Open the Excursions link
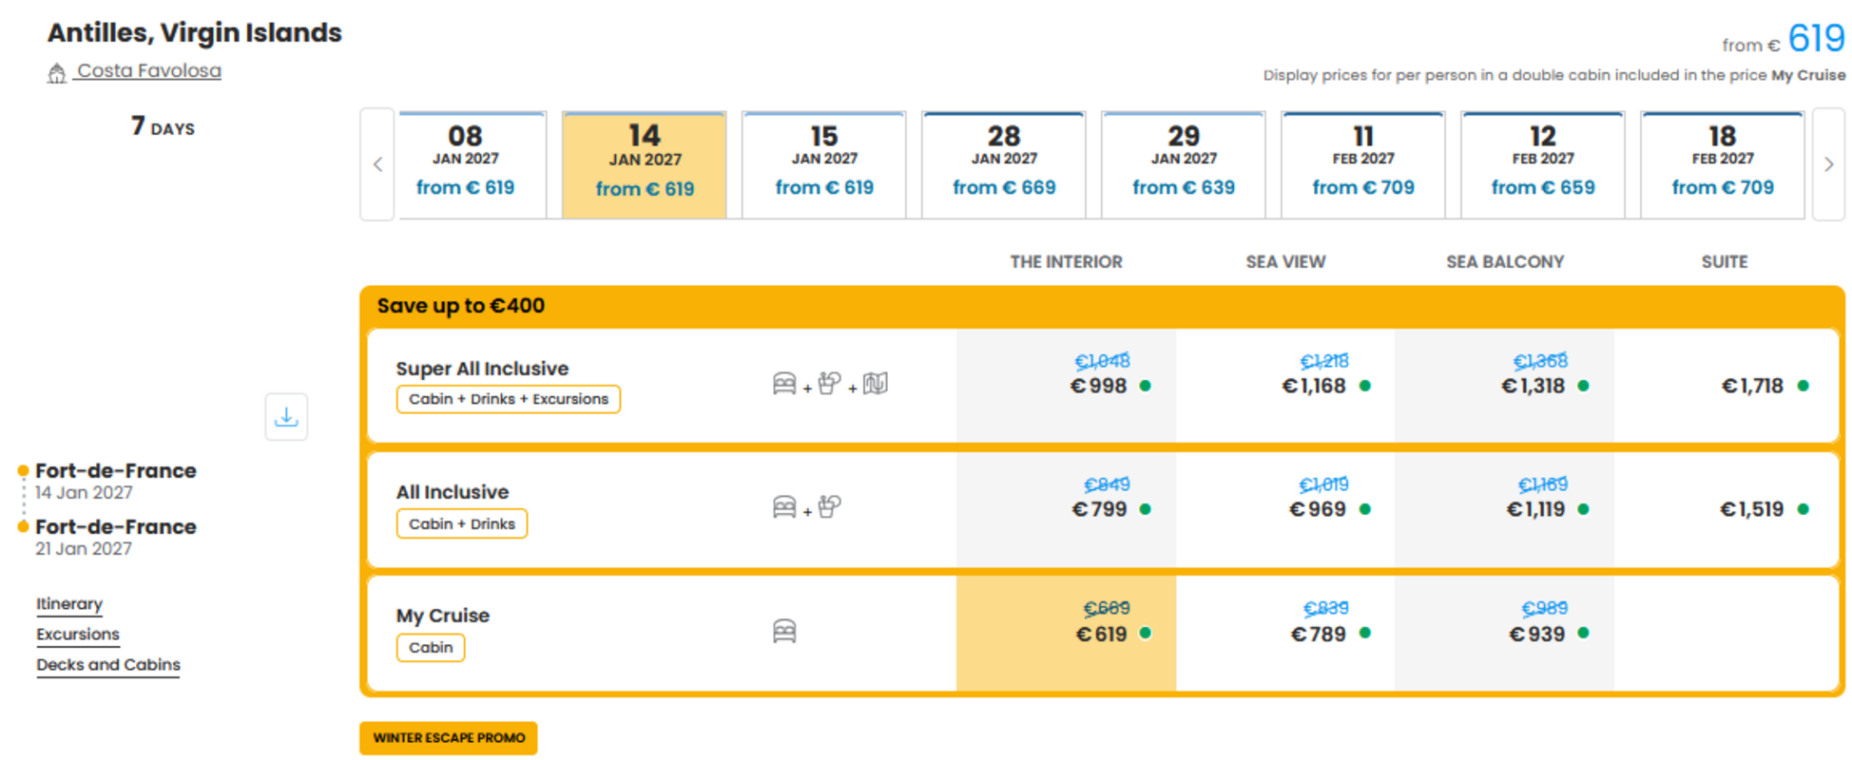The image size is (1852, 760). (x=78, y=635)
